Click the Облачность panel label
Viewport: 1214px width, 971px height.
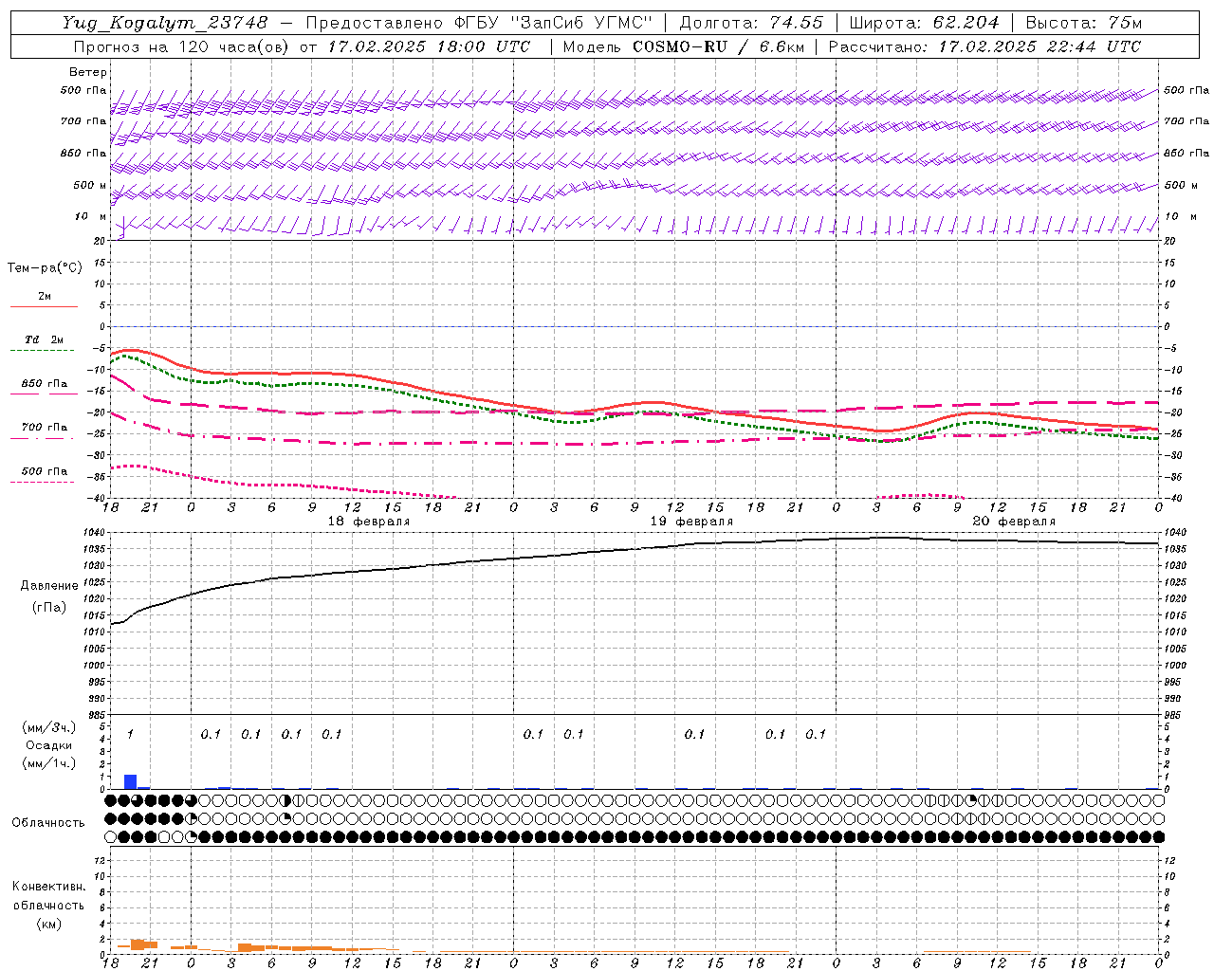[47, 823]
